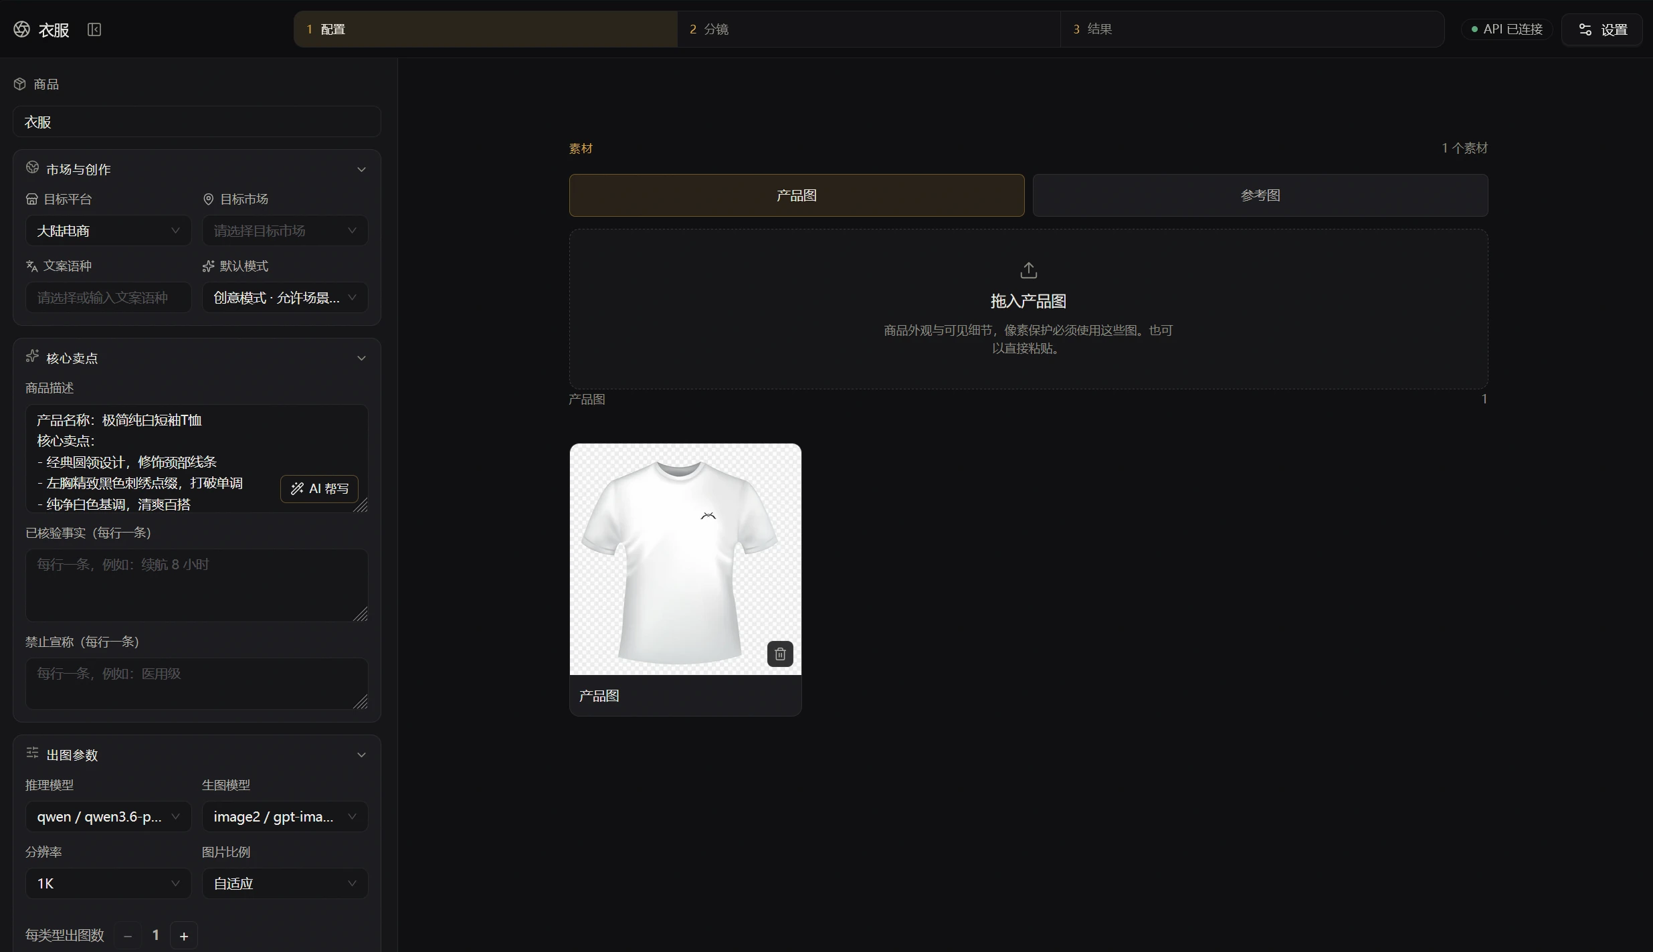1653x952 pixels.
Task: Collapse the sidebar panel icon
Action: click(x=94, y=29)
